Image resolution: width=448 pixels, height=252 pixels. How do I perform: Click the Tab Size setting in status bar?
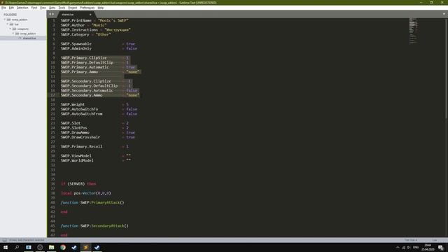(x=411, y=240)
